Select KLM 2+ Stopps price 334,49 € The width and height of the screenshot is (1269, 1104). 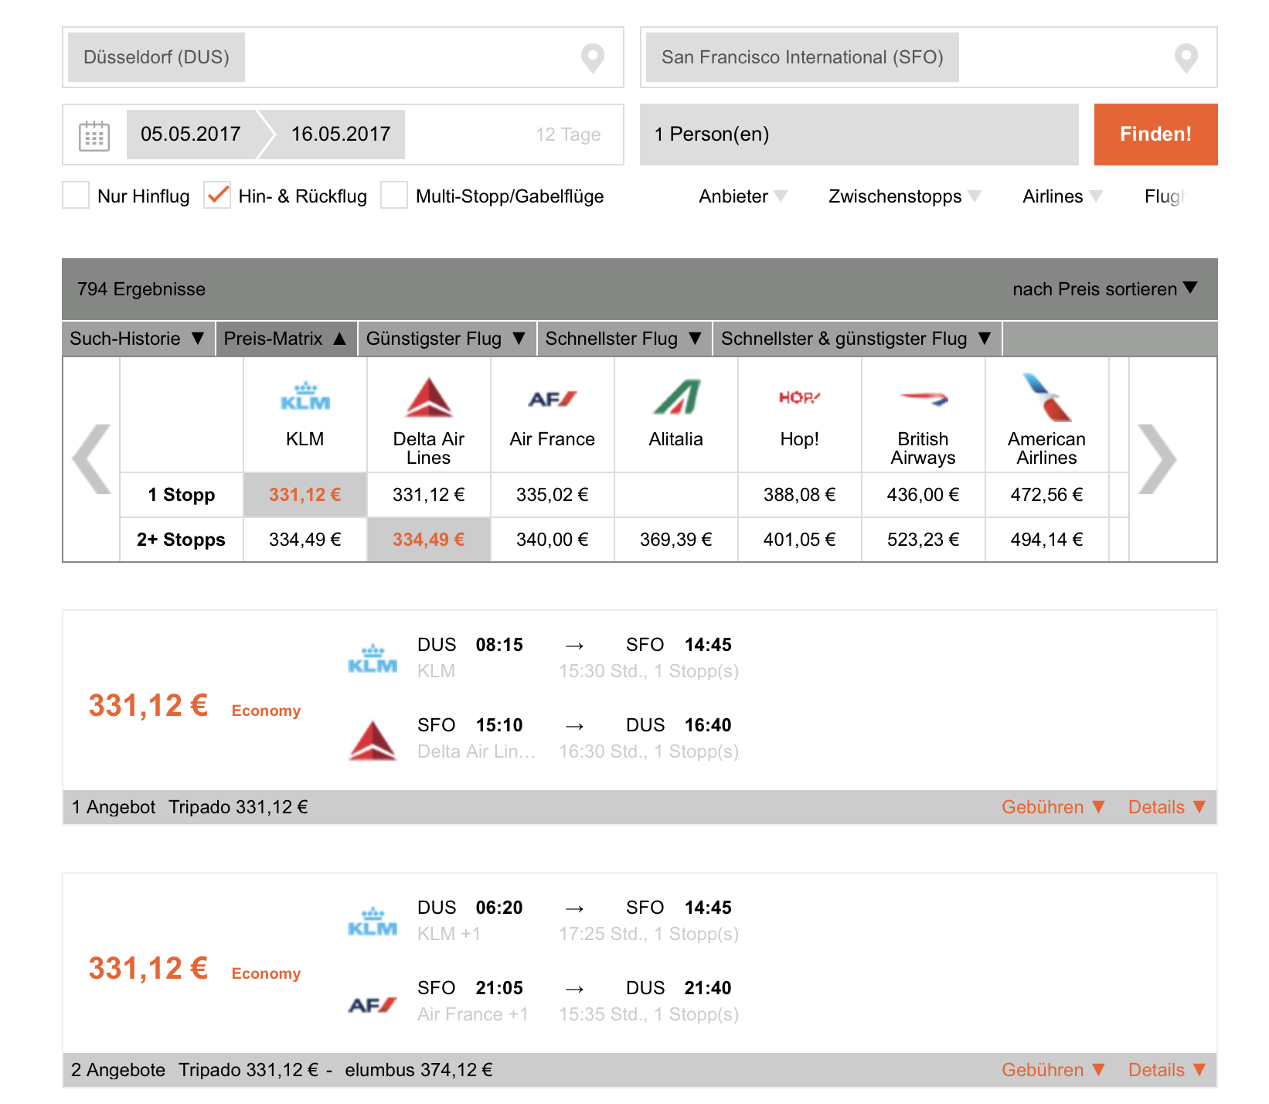[x=305, y=540]
